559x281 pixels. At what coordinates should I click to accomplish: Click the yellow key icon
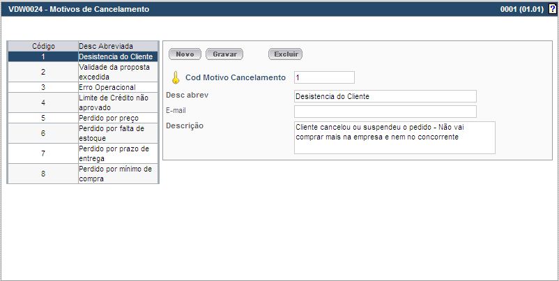coord(175,77)
